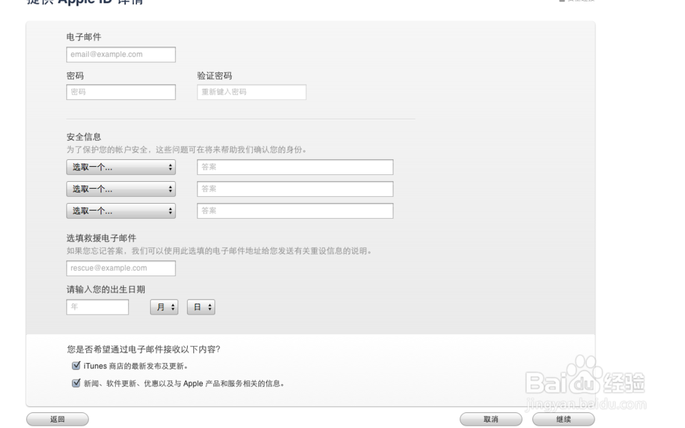
Task: Click the 验证密码 retype password field
Action: (251, 92)
